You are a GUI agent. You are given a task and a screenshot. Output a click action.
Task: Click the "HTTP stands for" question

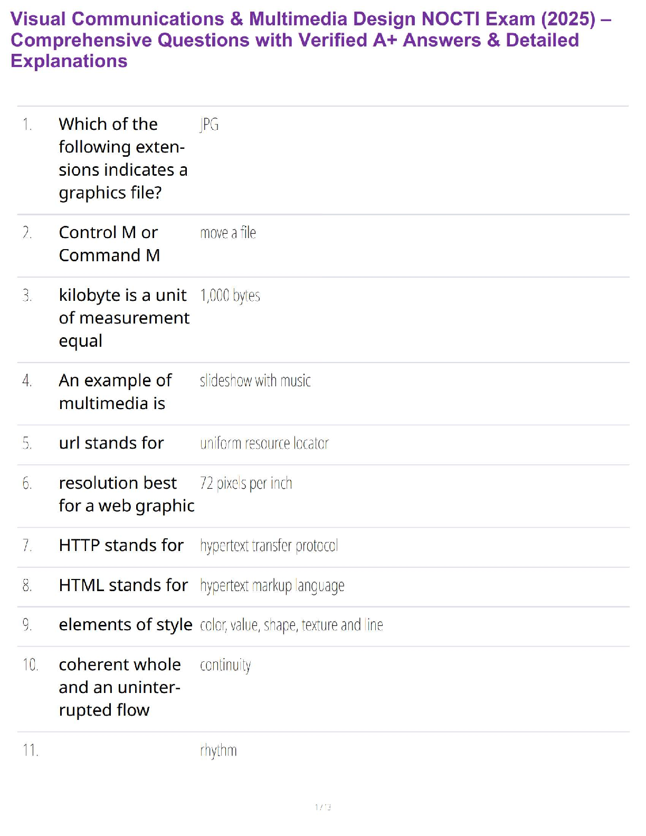point(121,545)
